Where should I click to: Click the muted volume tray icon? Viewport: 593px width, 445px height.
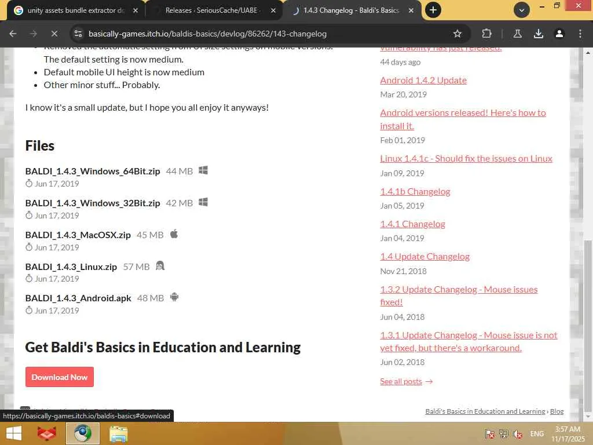click(517, 433)
